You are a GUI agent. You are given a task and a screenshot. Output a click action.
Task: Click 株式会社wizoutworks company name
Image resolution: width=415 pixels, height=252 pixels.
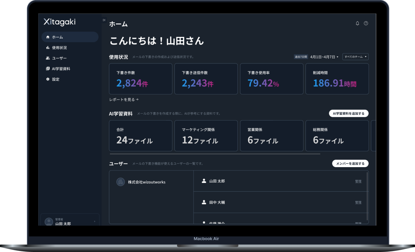point(147,182)
